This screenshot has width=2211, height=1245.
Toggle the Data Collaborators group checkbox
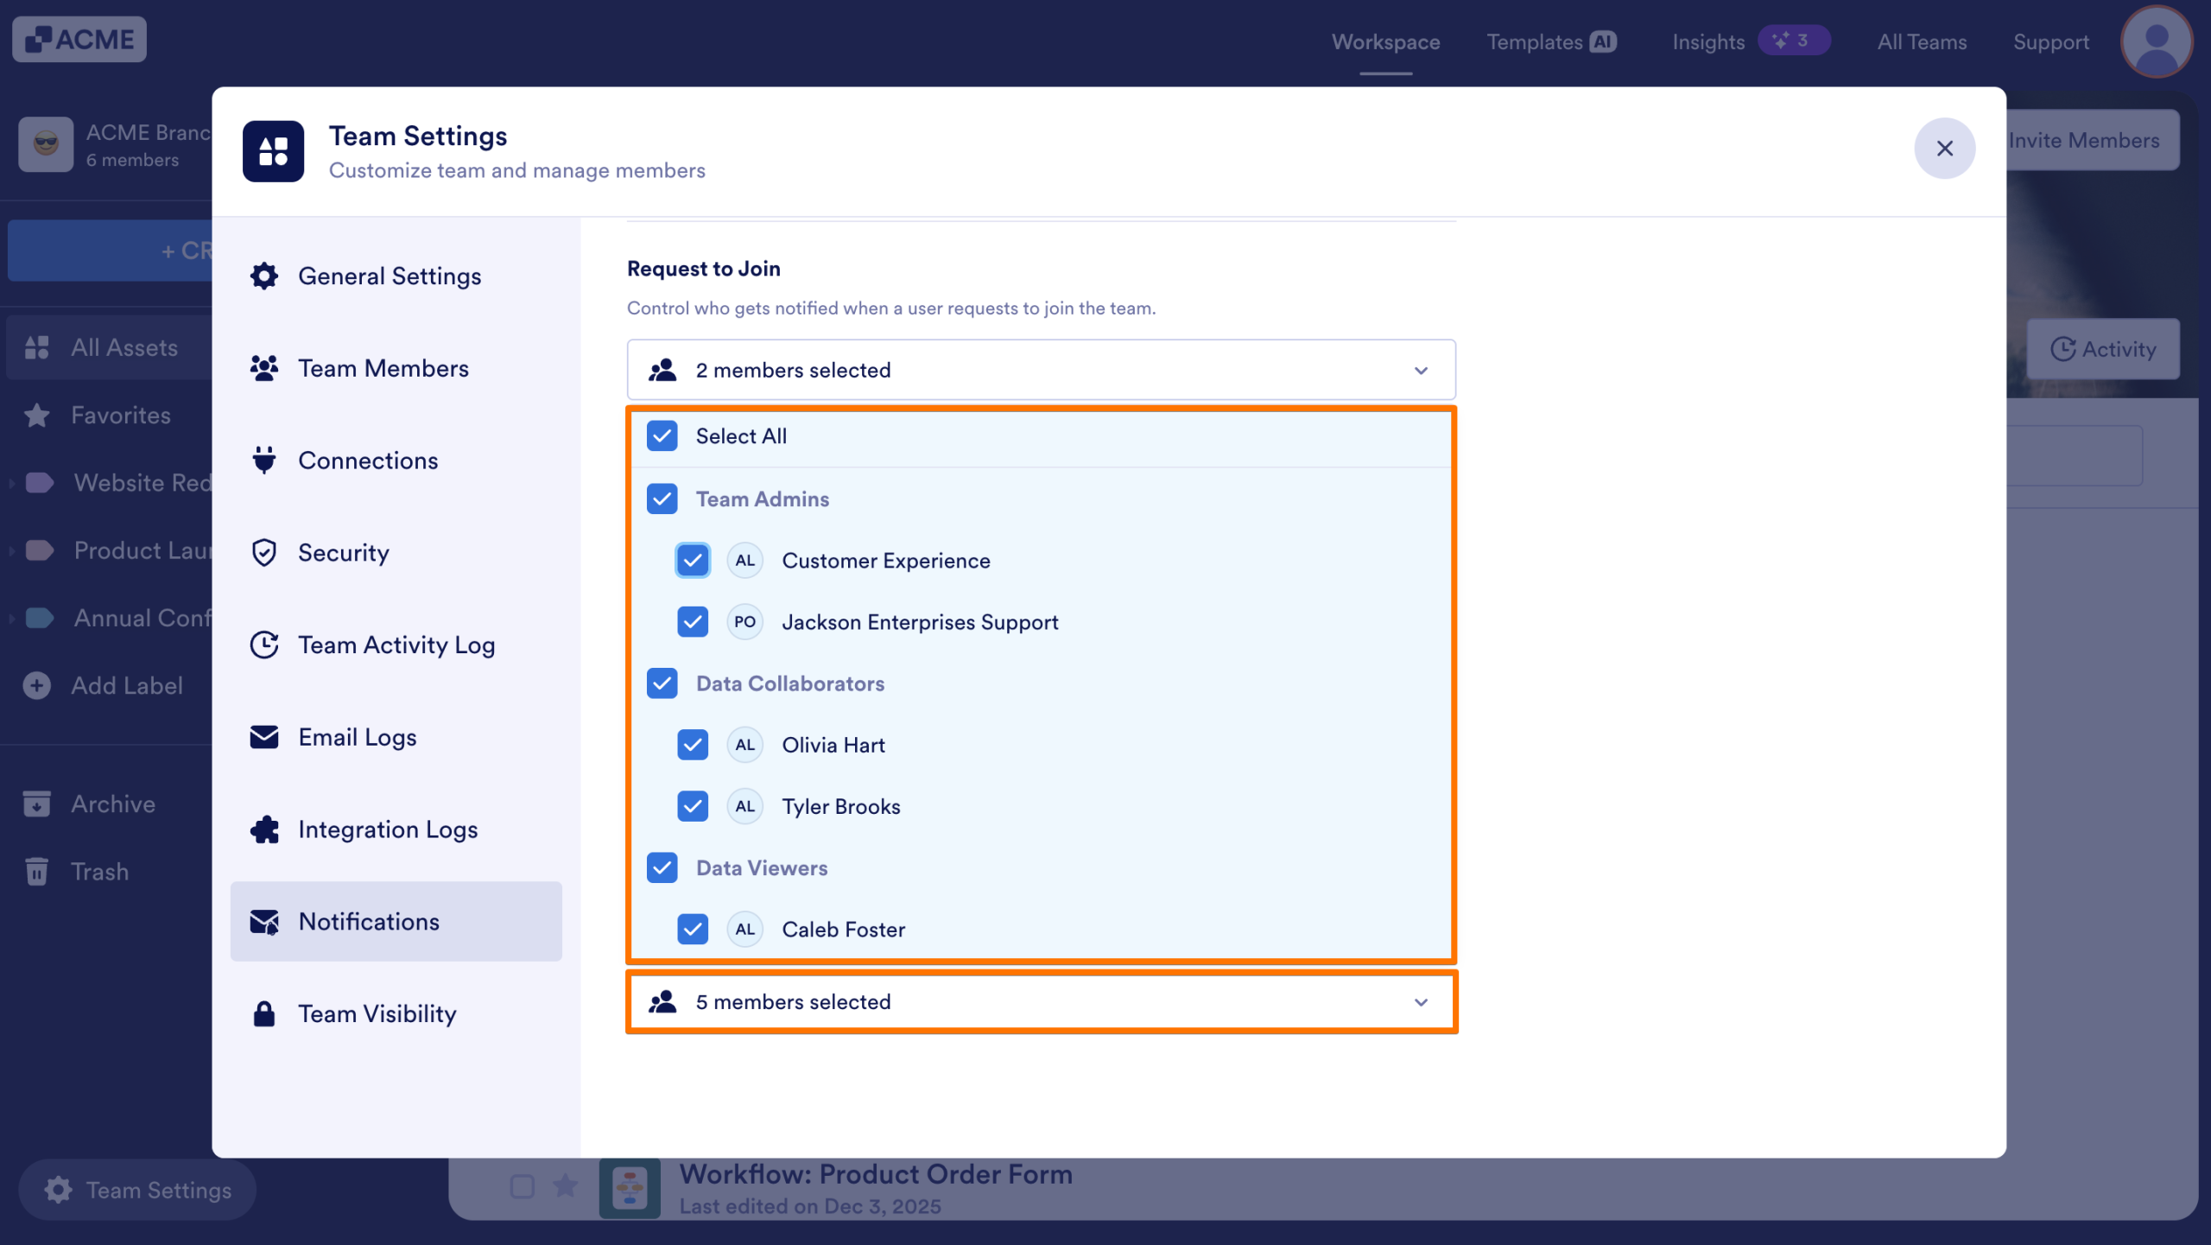(x=662, y=684)
